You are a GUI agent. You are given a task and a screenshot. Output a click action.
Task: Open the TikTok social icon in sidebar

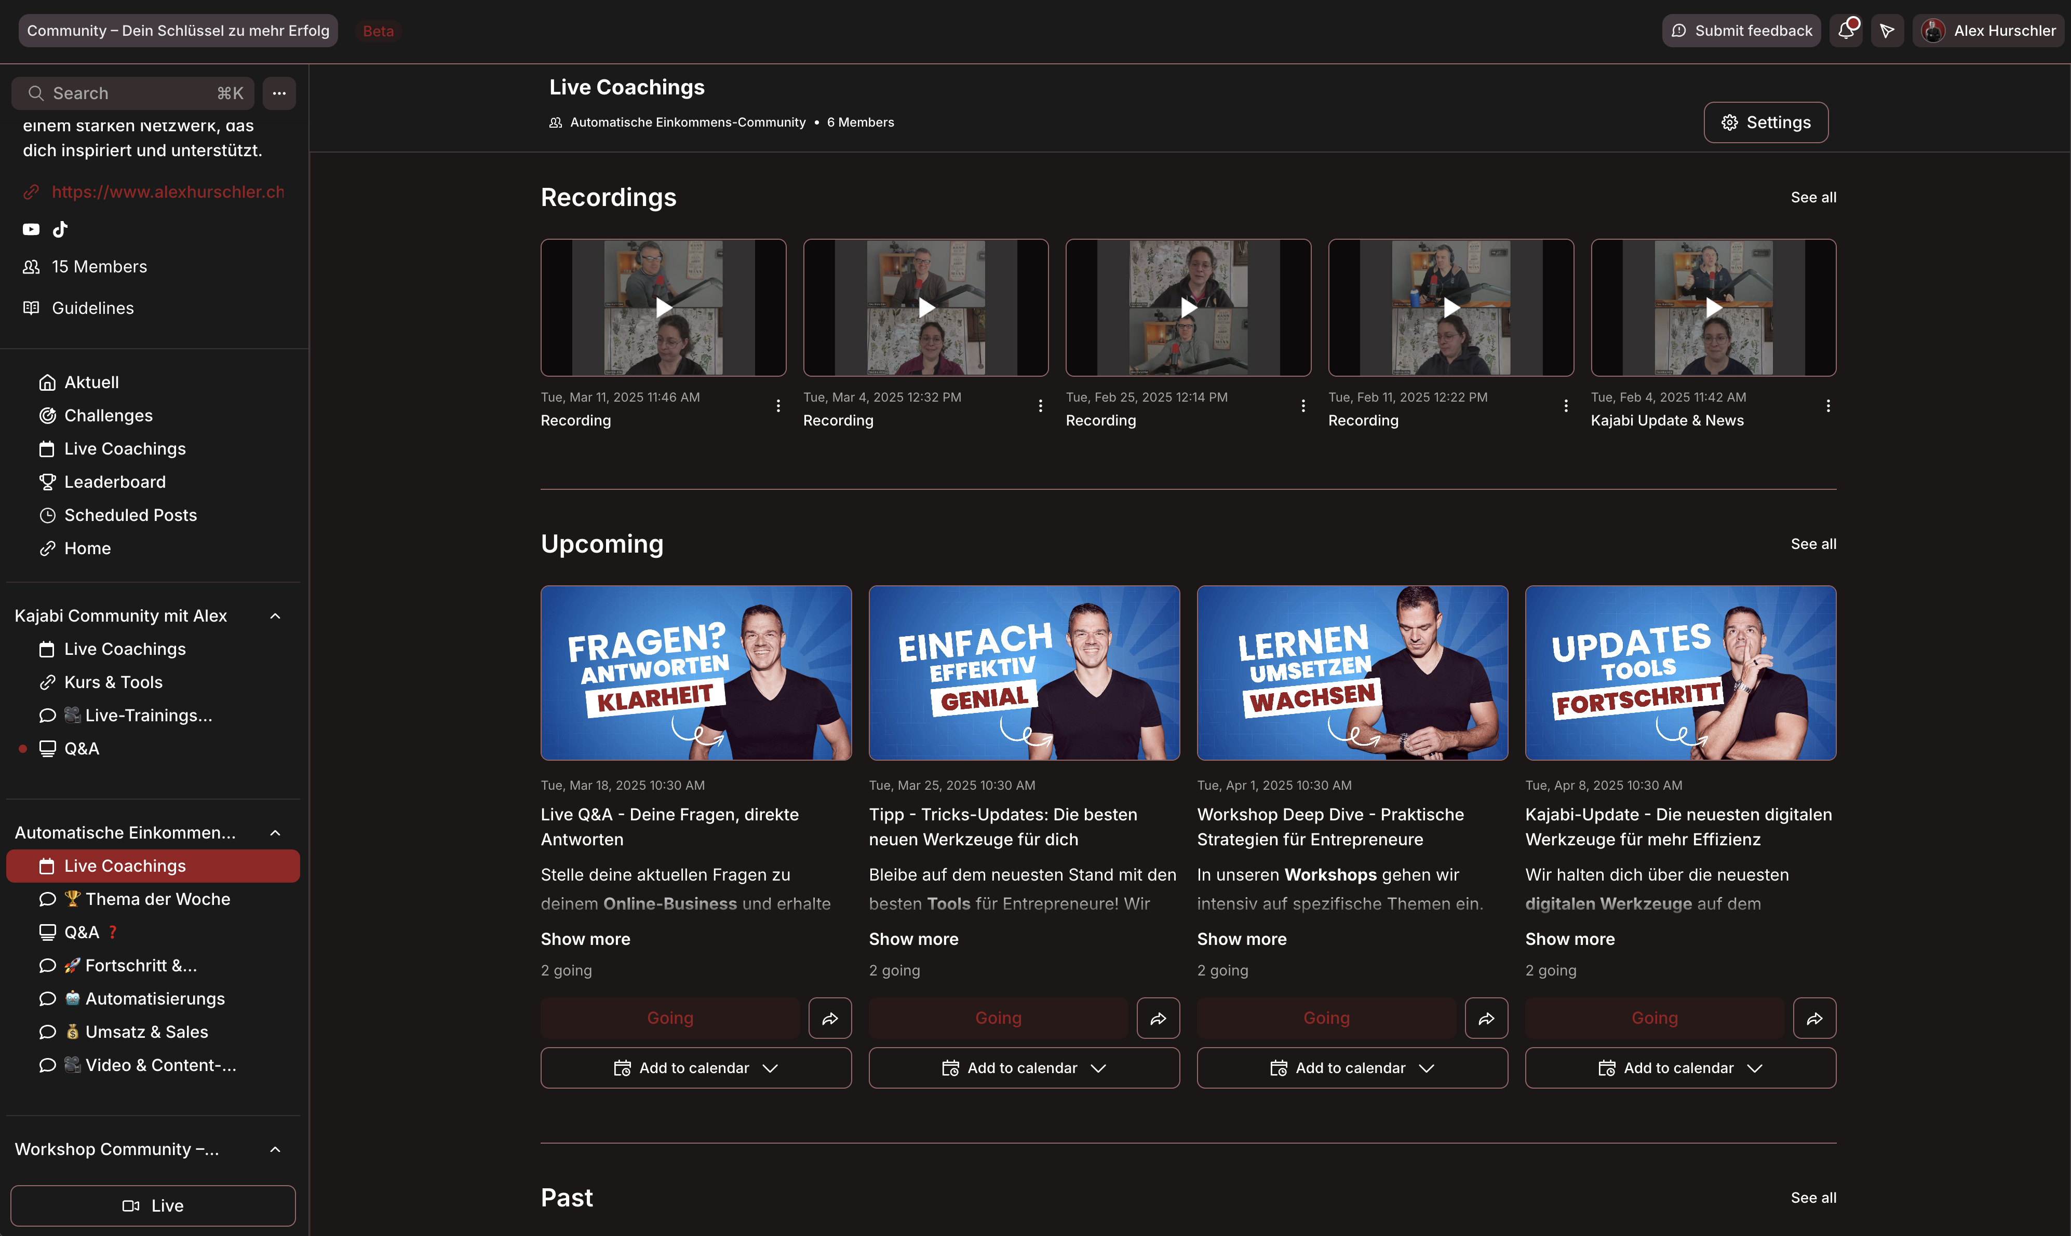(60, 229)
